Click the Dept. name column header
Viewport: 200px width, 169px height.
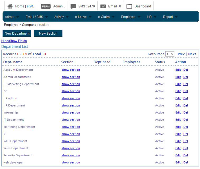[x=13, y=62]
